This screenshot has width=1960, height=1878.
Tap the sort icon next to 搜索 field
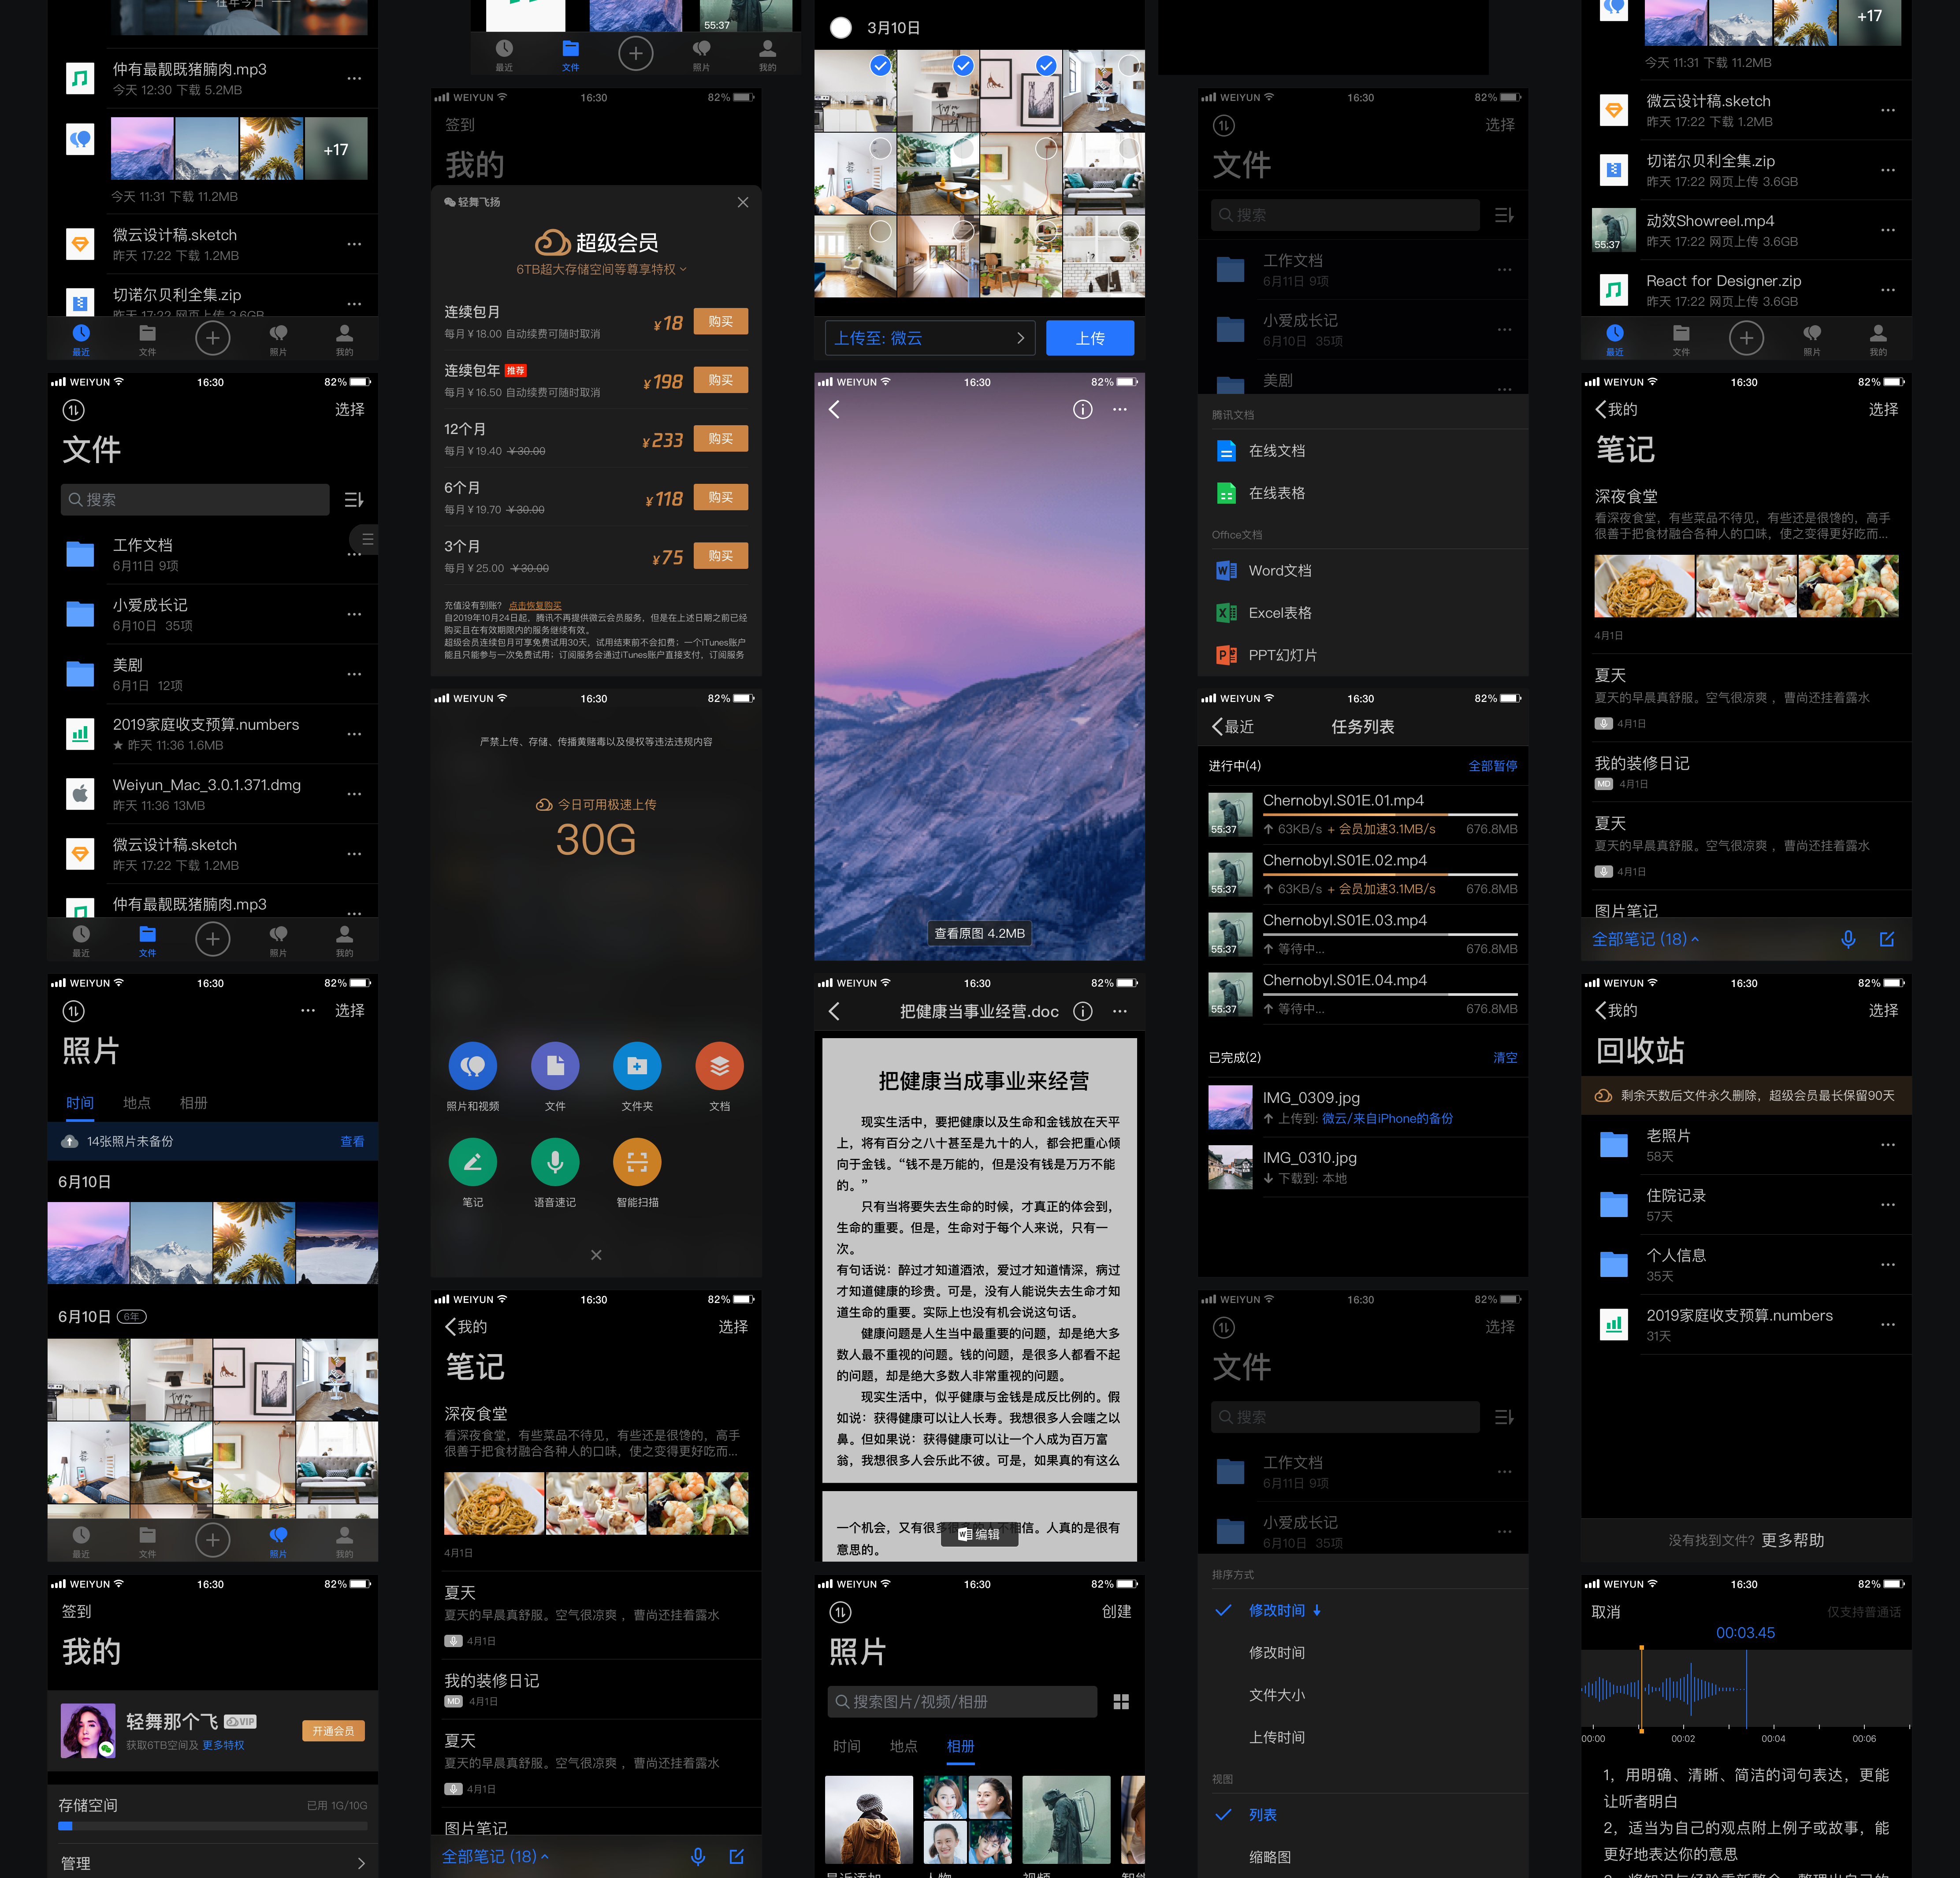(354, 500)
